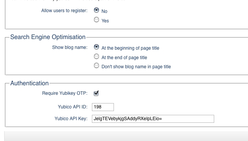Choose 'At the beginning of page title' radio circle
Viewport: 248px width, 141px height.
(x=96, y=47)
